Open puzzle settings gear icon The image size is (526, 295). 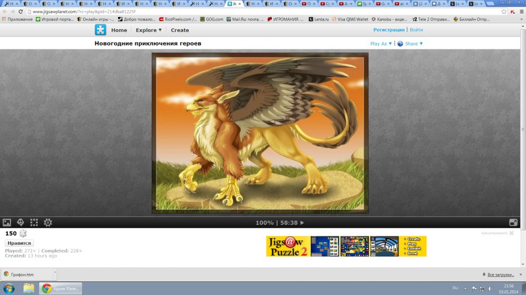click(48, 223)
